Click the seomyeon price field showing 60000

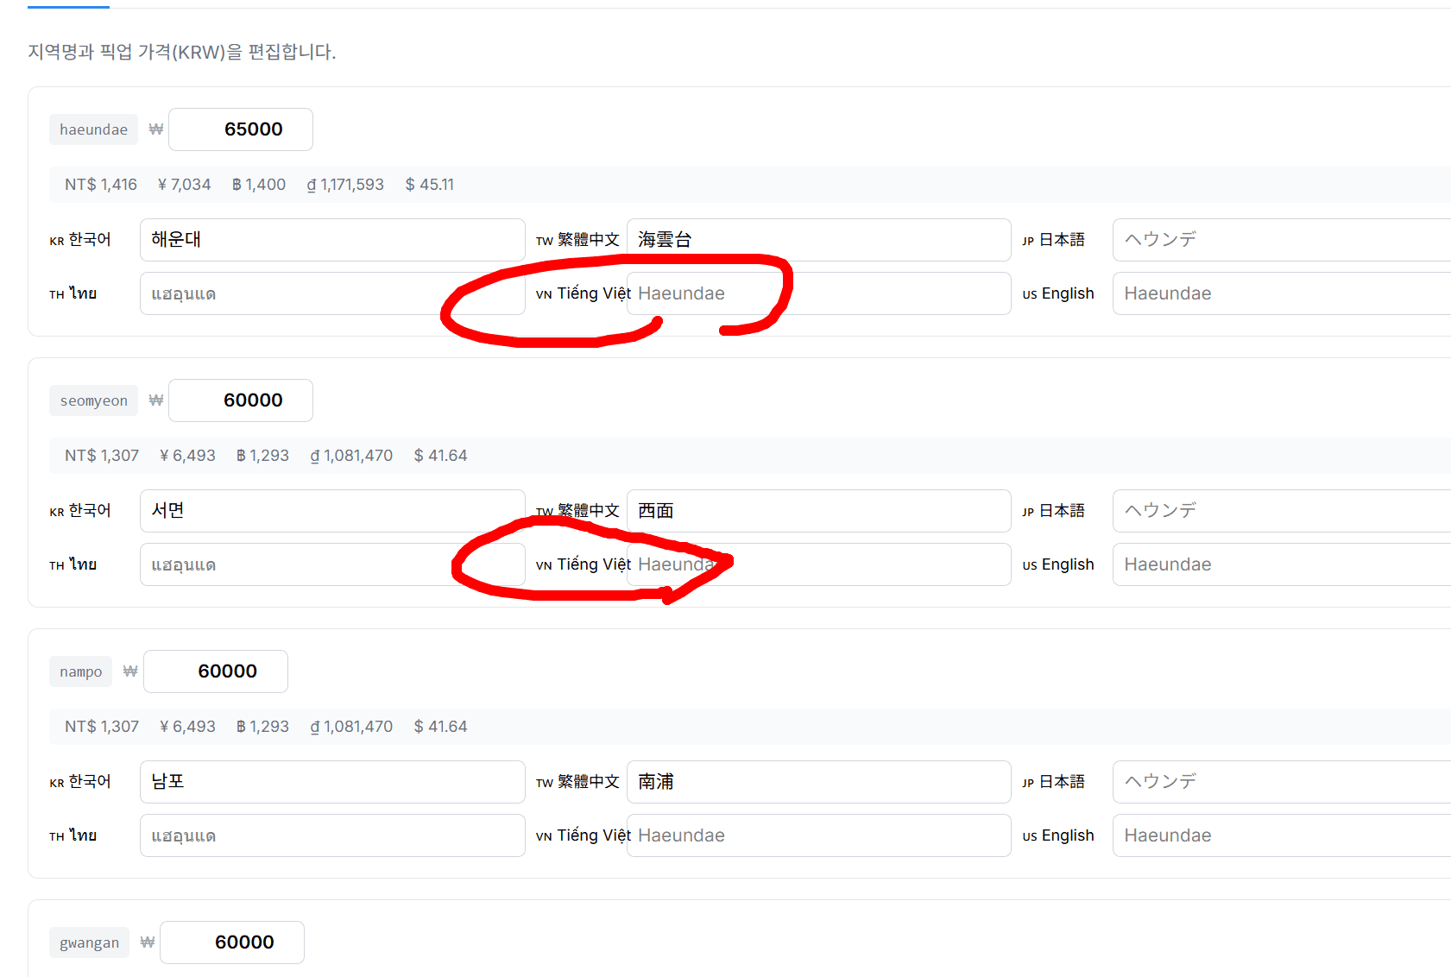[241, 400]
